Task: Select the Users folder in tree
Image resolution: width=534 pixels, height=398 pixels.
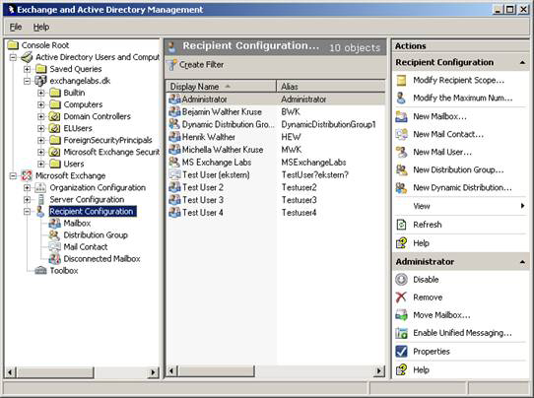Action: click(74, 165)
